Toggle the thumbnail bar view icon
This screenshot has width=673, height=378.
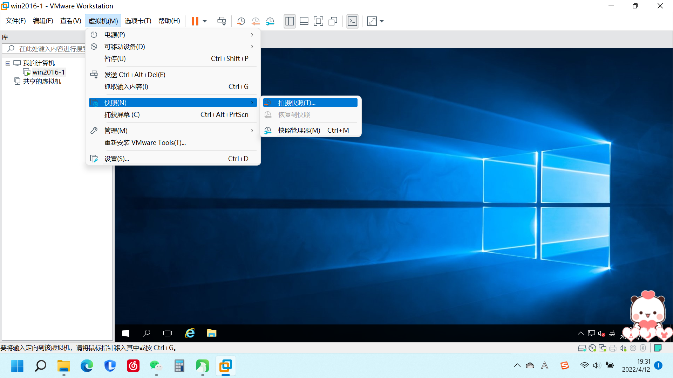coord(304,21)
